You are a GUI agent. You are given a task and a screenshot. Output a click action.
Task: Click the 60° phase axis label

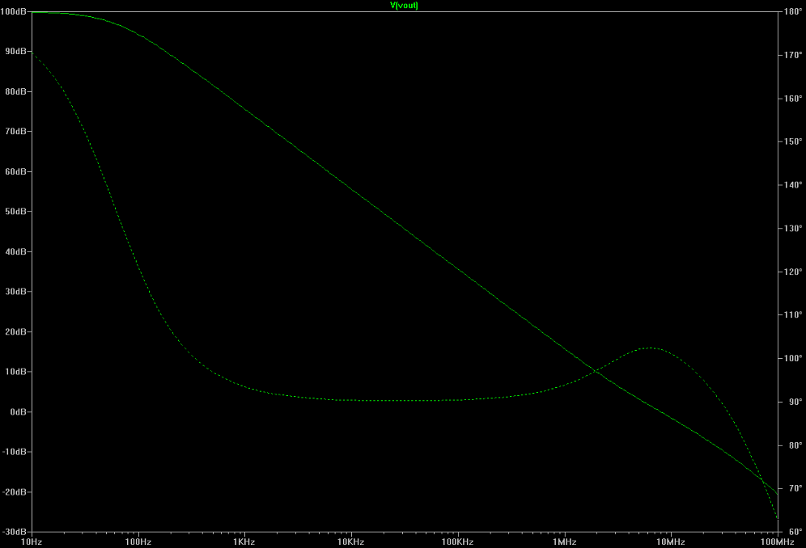(795, 532)
